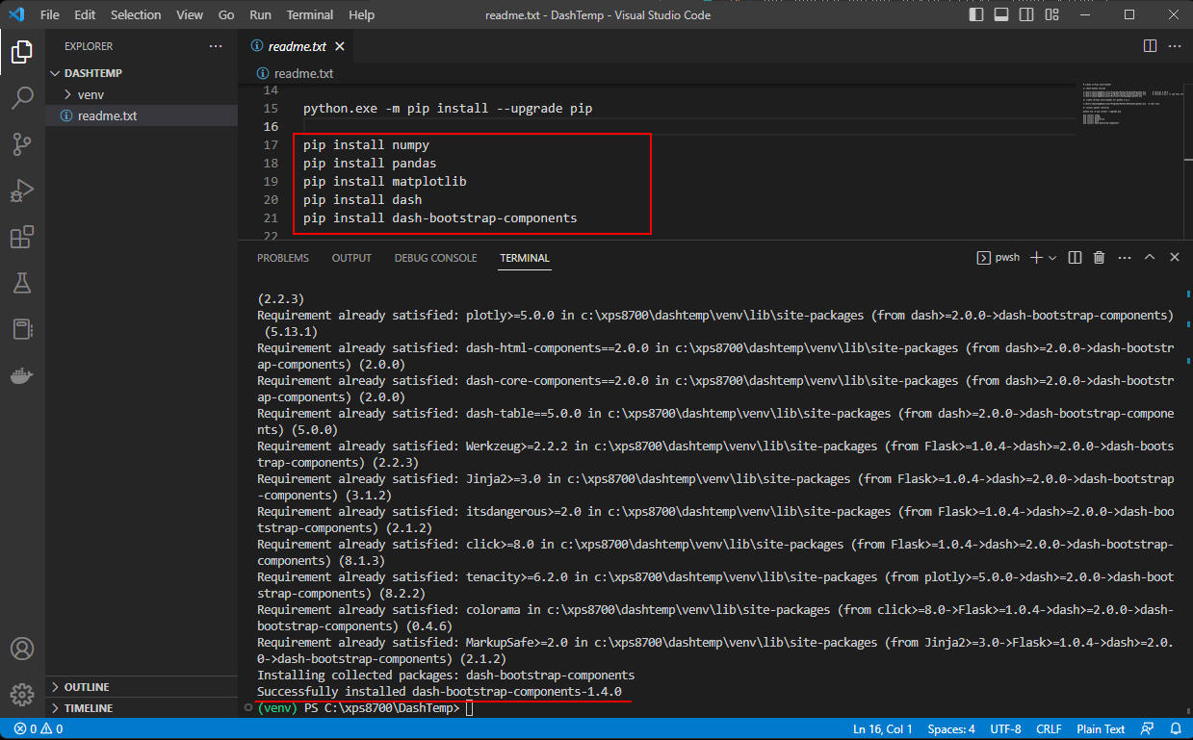
Task: Split the editor to the right
Action: coord(1150,45)
